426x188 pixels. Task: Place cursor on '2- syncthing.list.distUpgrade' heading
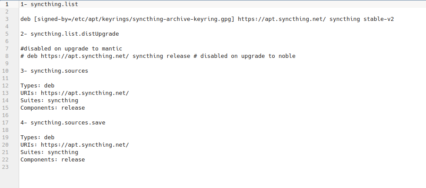[x=70, y=34]
